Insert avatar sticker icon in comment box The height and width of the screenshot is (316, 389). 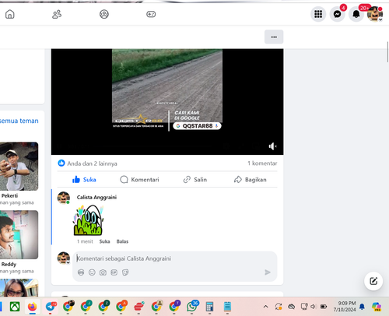81,272
